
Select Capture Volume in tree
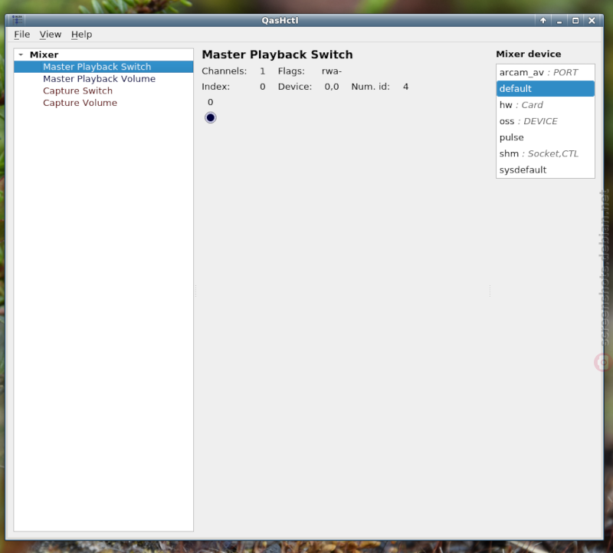103,103
